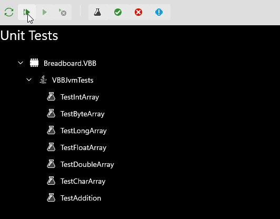
Task: Click the run selected test play icon
Action: [45, 12]
